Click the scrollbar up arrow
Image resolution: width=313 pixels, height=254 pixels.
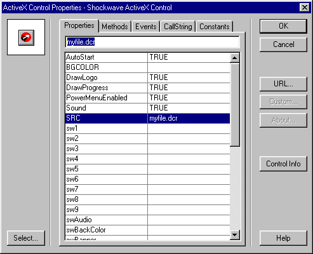tap(235, 58)
